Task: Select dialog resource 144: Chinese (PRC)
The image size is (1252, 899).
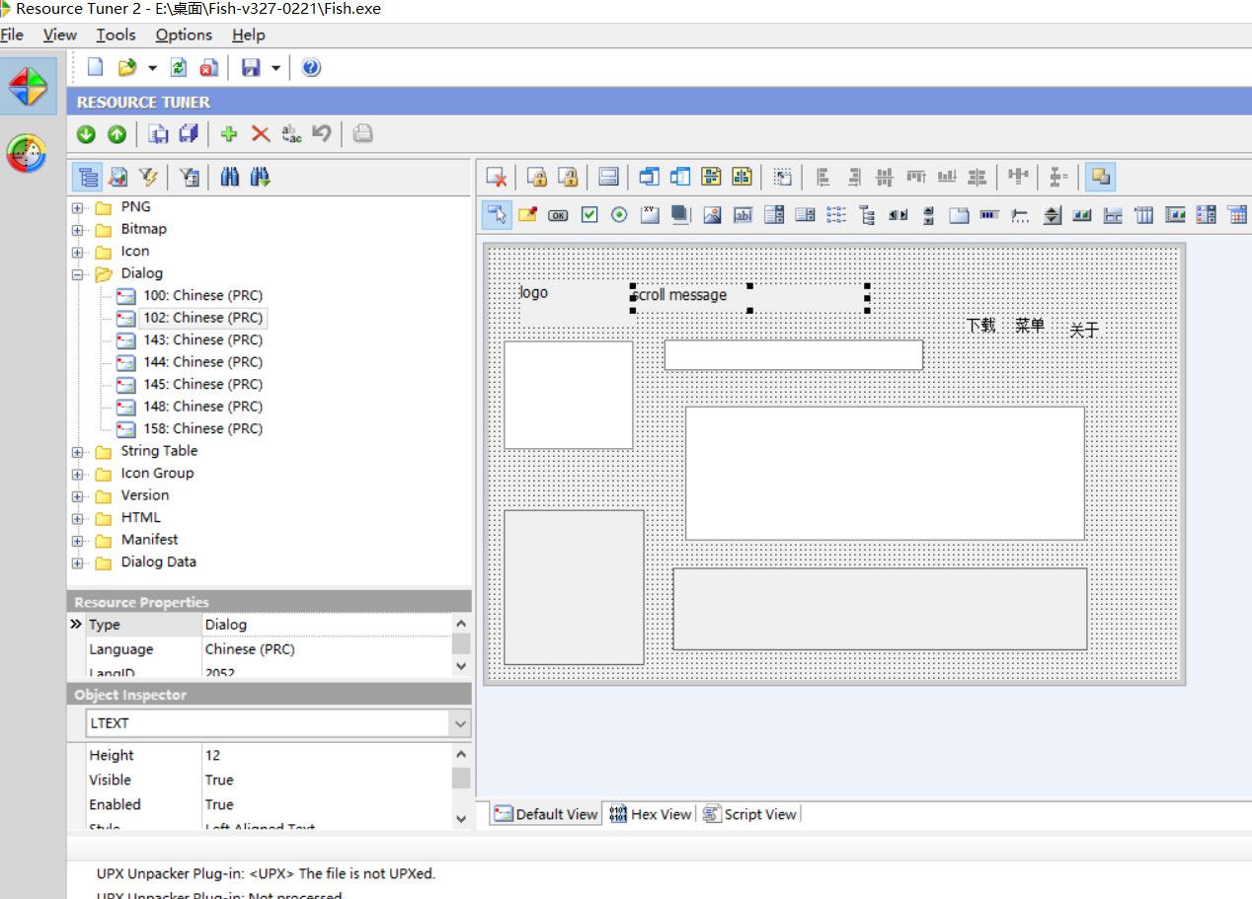Action: (202, 362)
